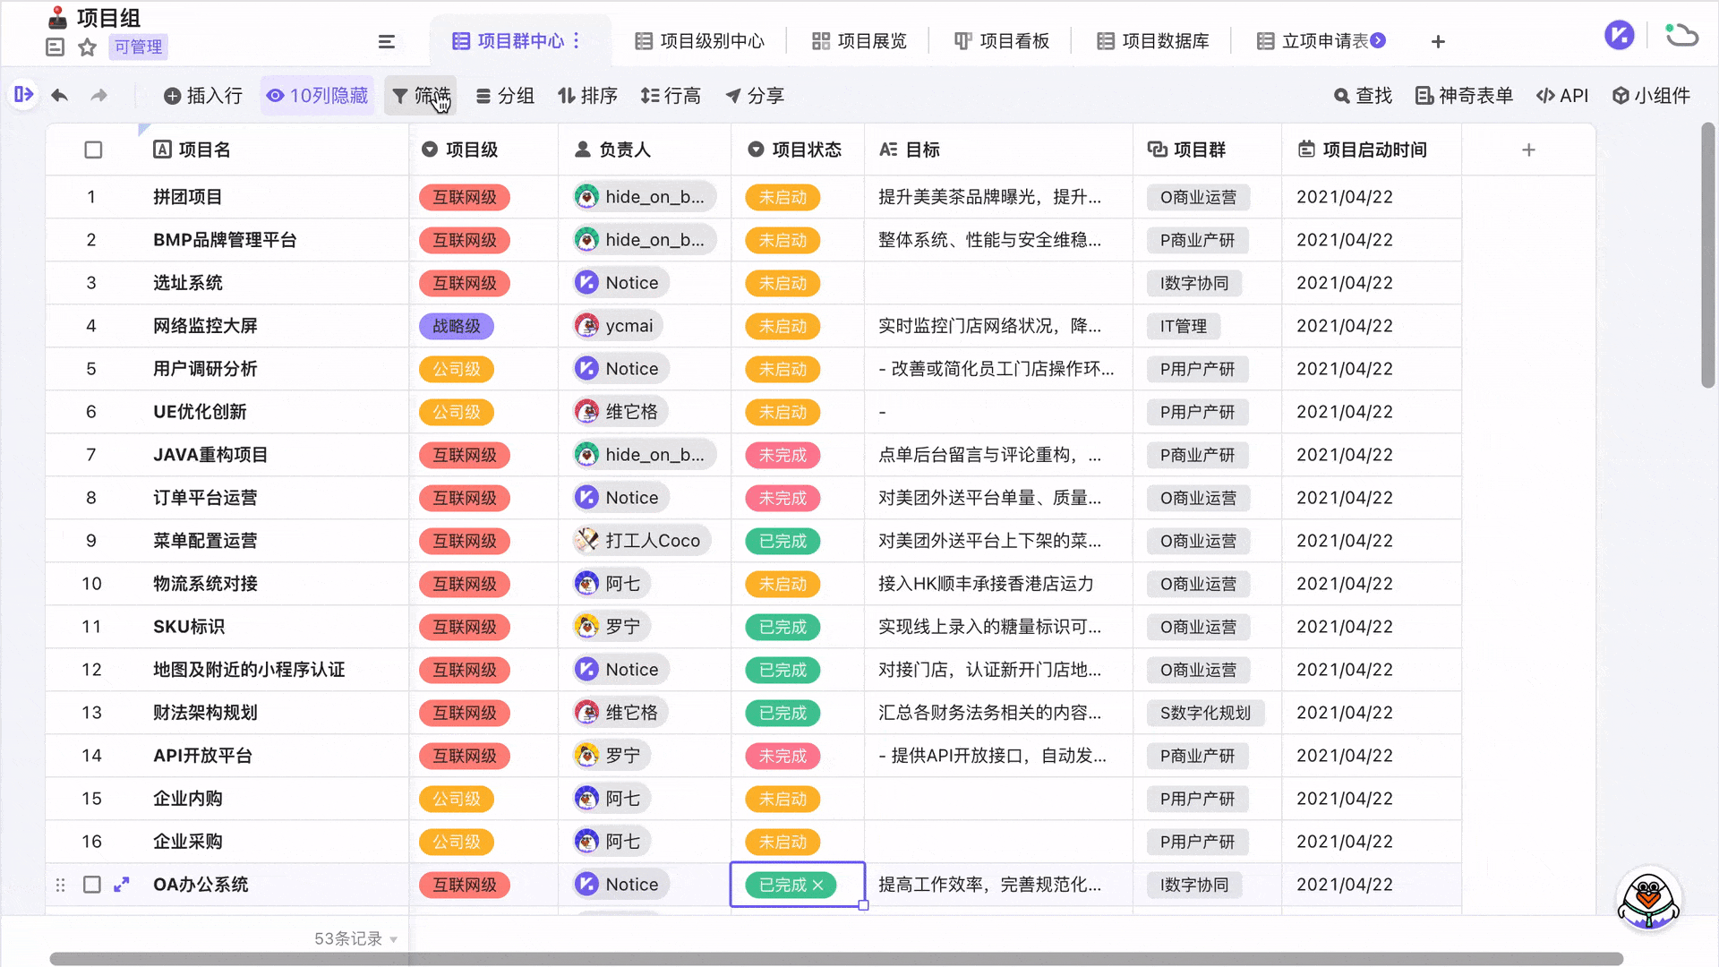Switch to the 项目数据库 tab
Viewport: 1719px width, 967px height.
[1151, 40]
